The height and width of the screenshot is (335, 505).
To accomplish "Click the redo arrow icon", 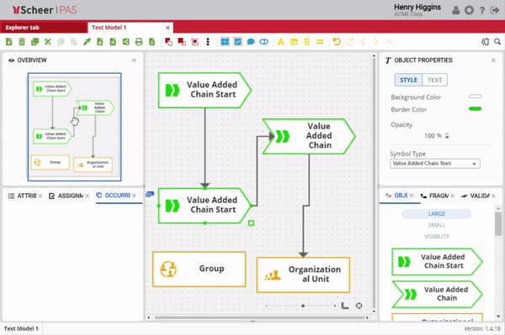I will click(x=350, y=42).
